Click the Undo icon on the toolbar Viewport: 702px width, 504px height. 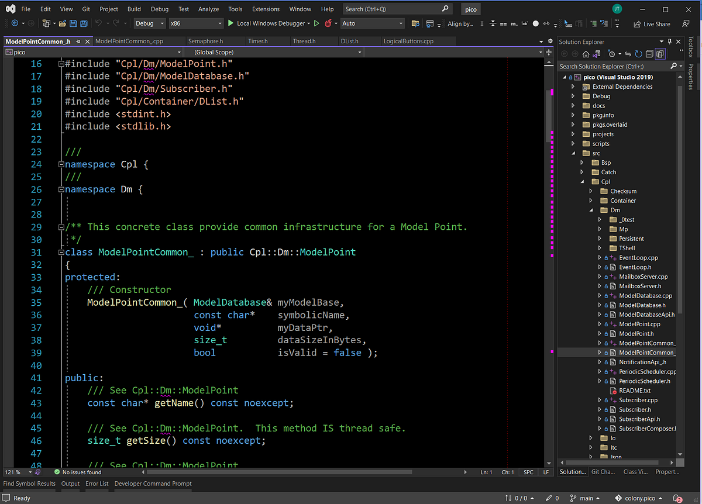click(98, 23)
